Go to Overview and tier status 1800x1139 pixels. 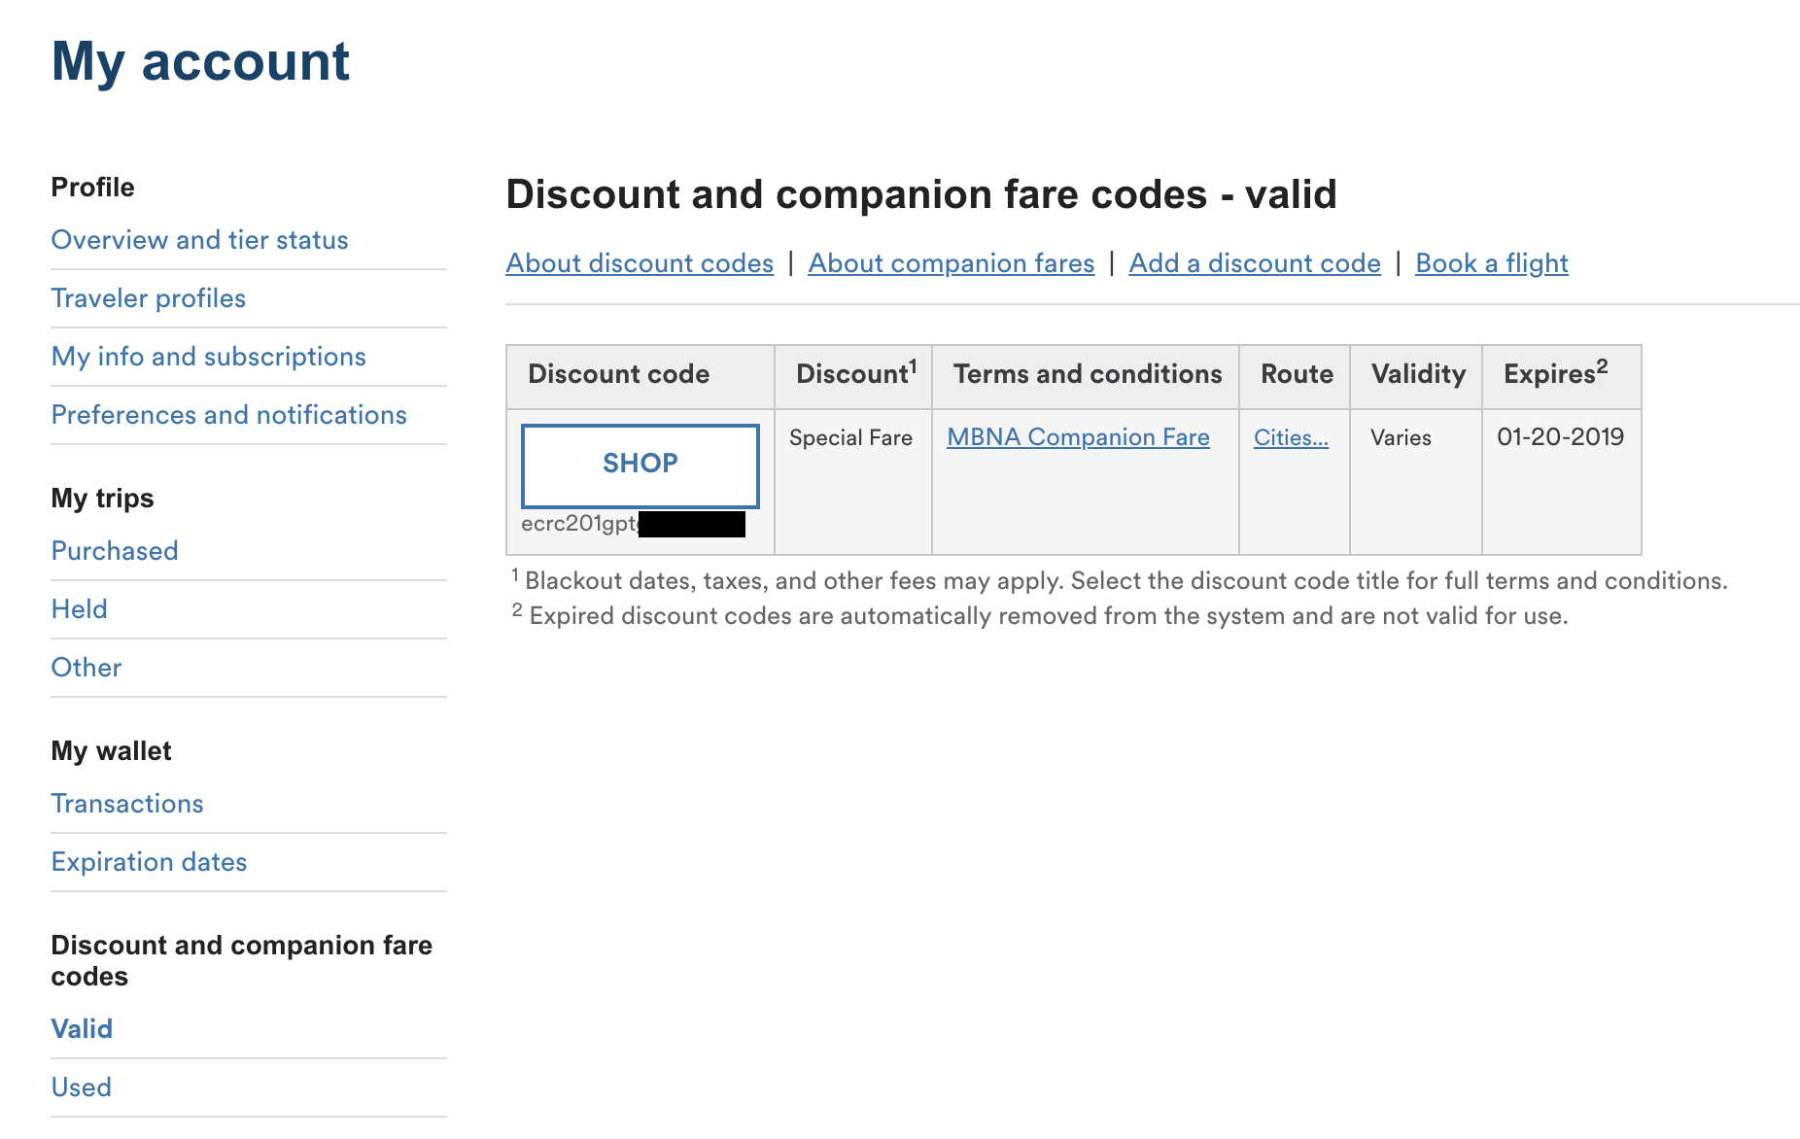click(199, 240)
